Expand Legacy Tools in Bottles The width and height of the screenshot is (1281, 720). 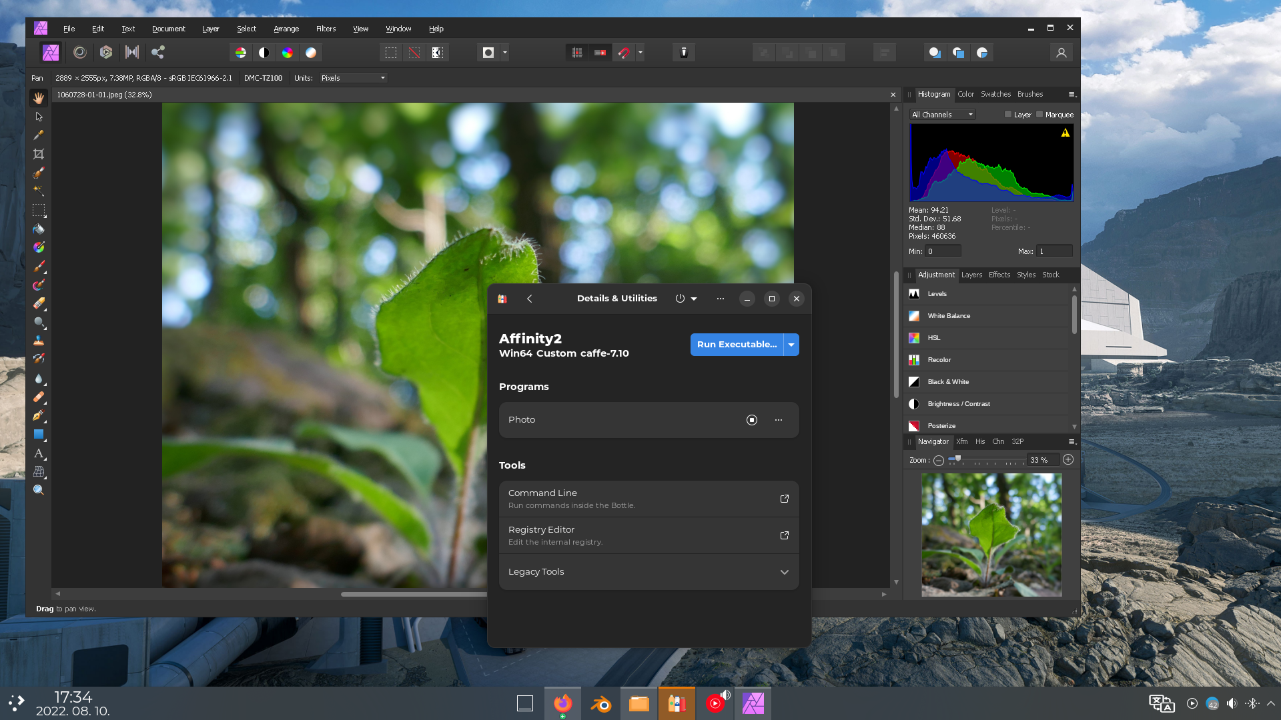[x=648, y=571]
